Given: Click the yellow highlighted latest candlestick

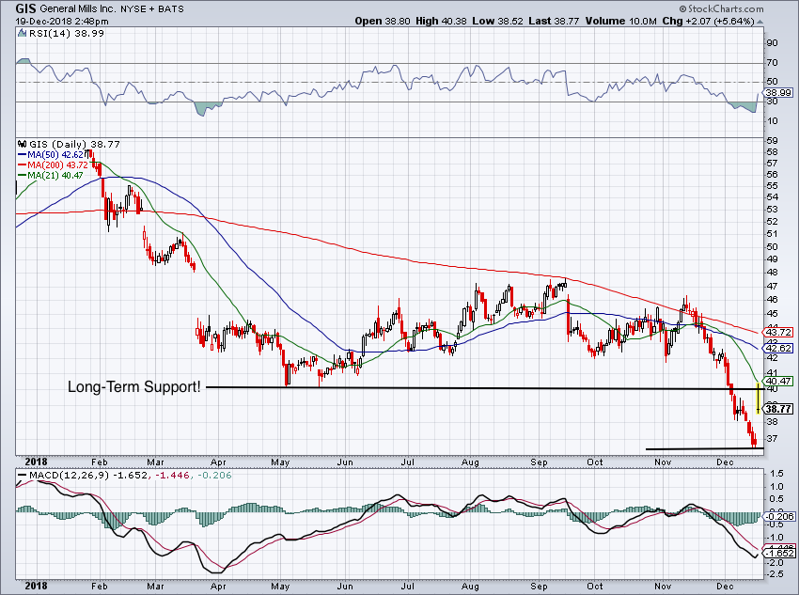Looking at the screenshot, I should 759,399.
